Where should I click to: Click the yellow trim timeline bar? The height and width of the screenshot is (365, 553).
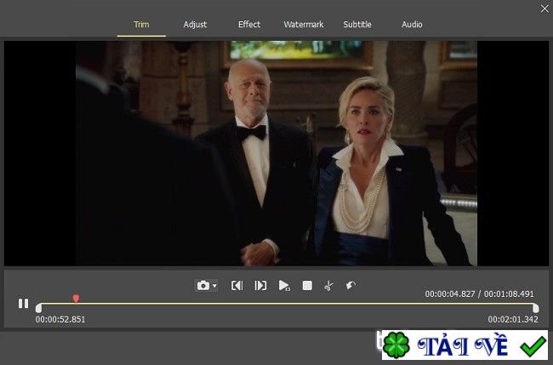[287, 303]
